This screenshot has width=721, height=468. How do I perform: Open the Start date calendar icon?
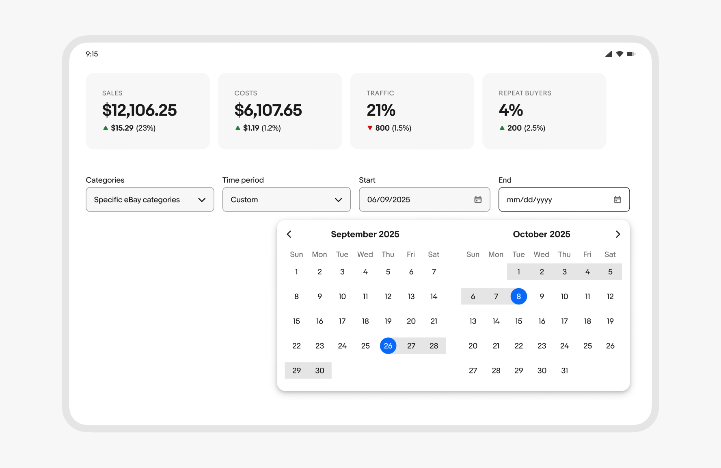(478, 199)
